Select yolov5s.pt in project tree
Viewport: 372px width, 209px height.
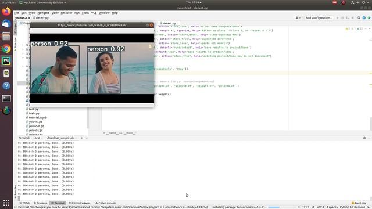(x=35, y=131)
